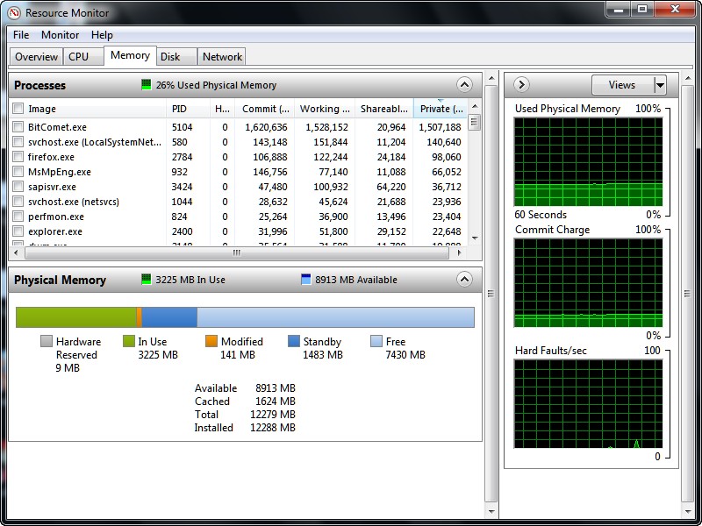Click the main pane vertical scrollbar
This screenshot has width=702, height=526.
pyautogui.click(x=491, y=294)
